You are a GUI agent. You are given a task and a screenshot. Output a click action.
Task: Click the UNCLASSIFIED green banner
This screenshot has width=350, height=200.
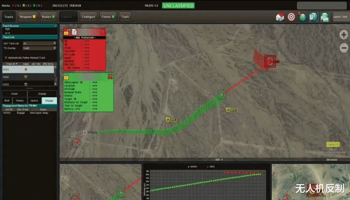[x=178, y=6]
